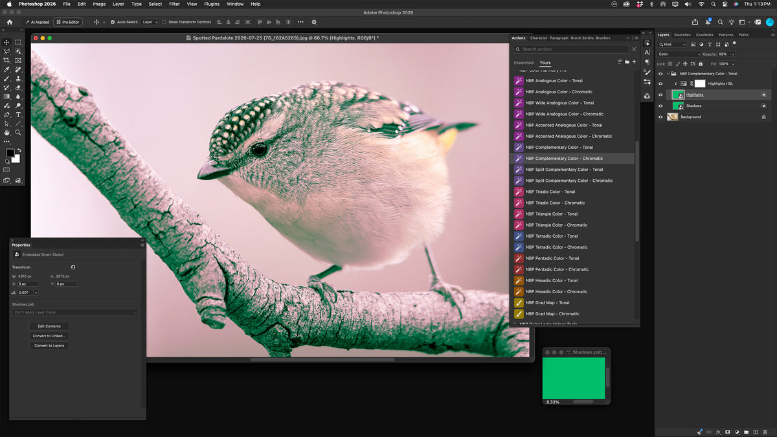
Task: Show more Actions panel tabs chevron
Action: (x=627, y=38)
